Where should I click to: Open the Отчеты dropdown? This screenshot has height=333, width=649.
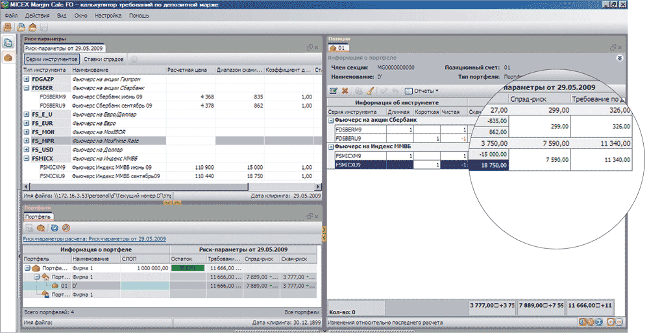(422, 91)
